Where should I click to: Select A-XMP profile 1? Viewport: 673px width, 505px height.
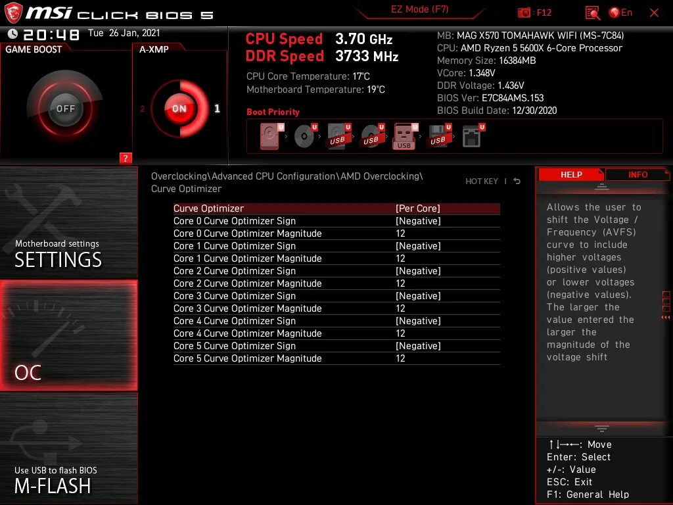coord(217,108)
